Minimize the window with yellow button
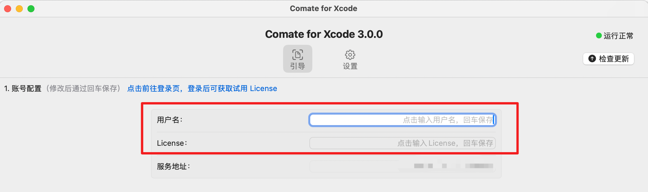The height and width of the screenshot is (192, 648). click(x=19, y=9)
